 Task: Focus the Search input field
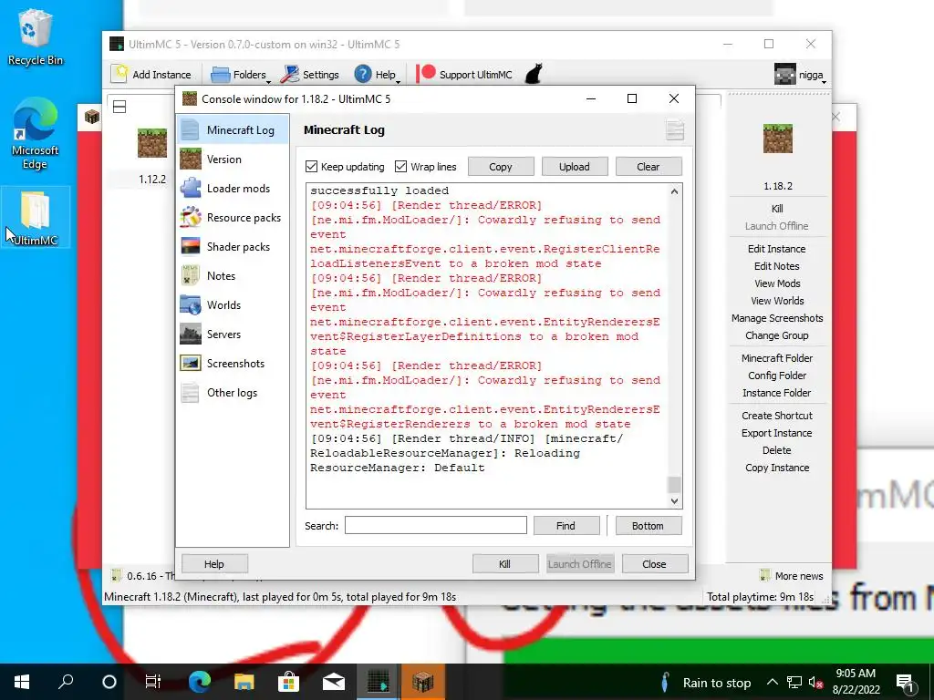[x=435, y=525]
